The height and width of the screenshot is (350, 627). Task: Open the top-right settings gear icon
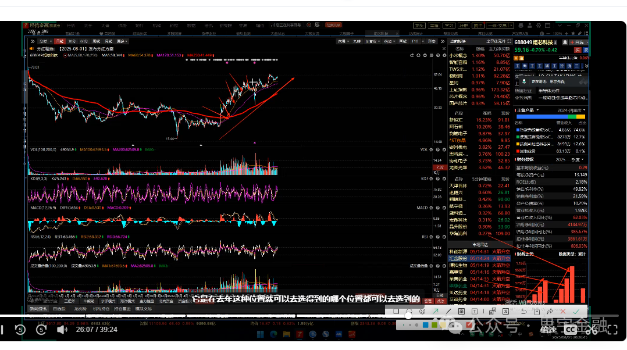pyautogui.click(x=539, y=25)
